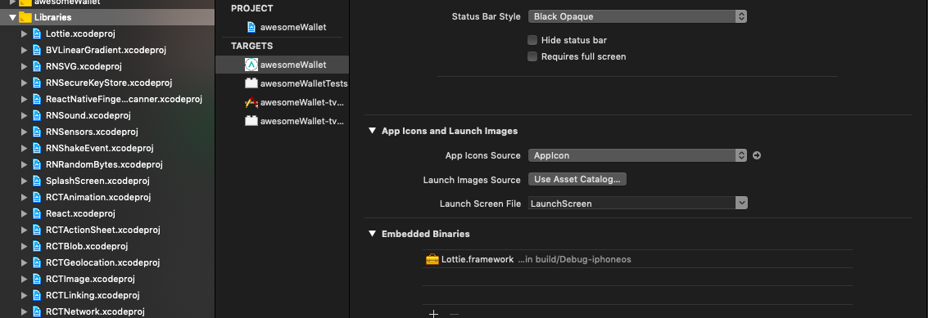Add an embedded binary with plus button
Viewport: 928px width, 318px height.
433,314
